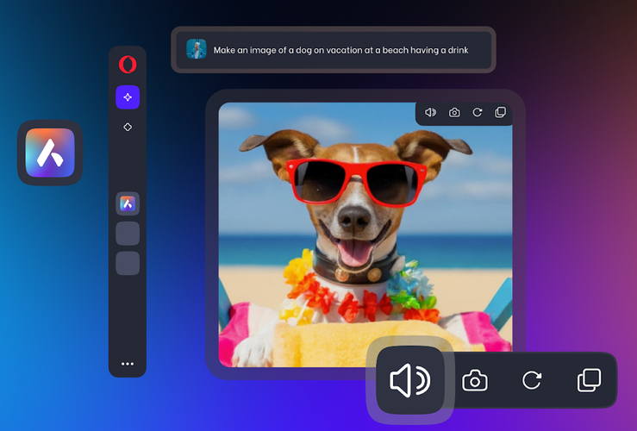Click the large highlighted speaker read-aloud button

pyautogui.click(x=410, y=380)
